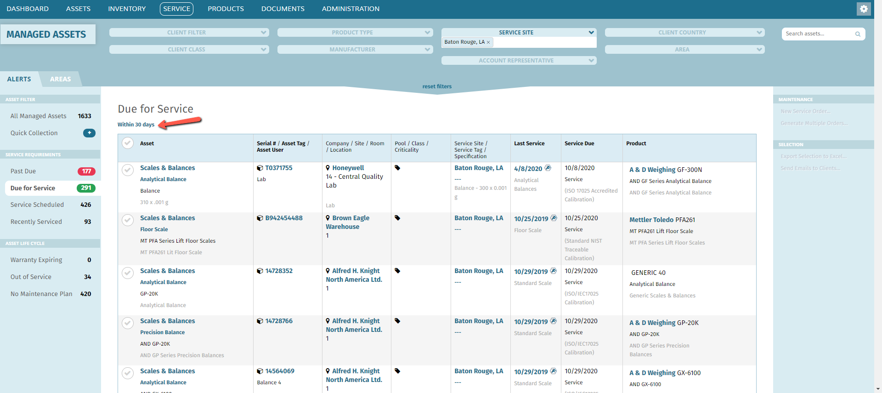Click box icon next to serial 14728766
The image size is (882, 393).
point(260,321)
